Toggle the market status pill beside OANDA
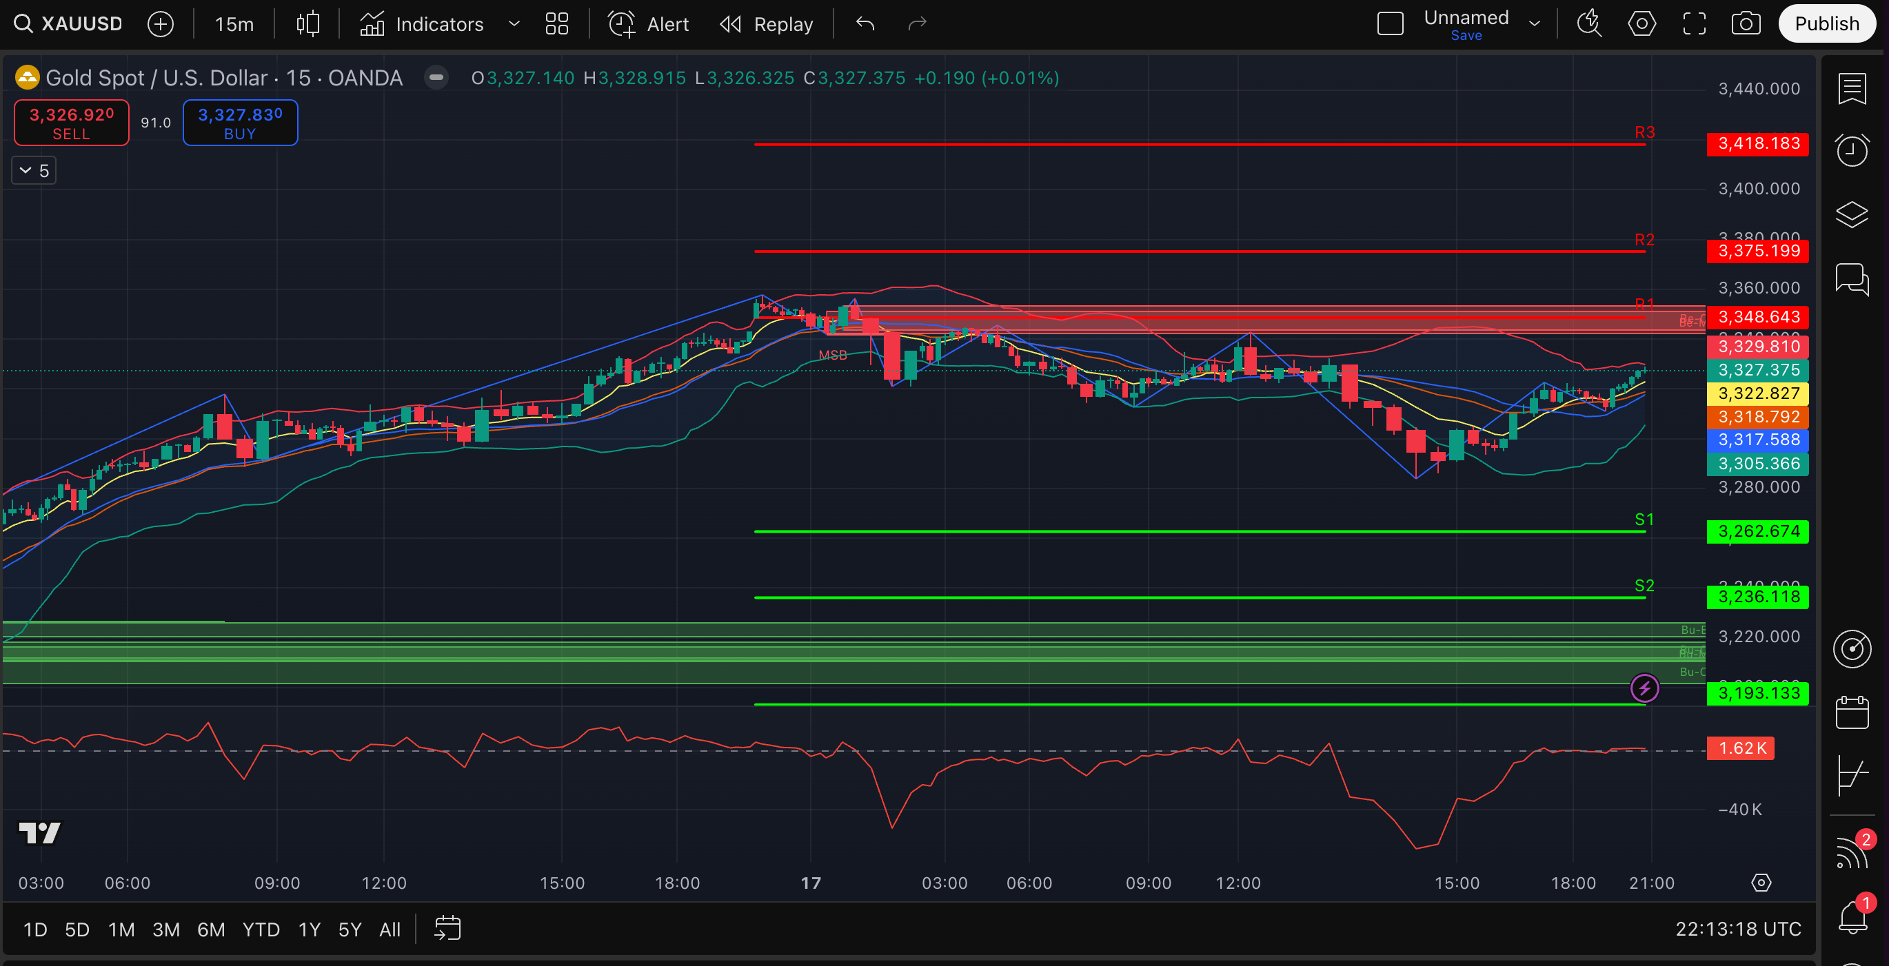1889x966 pixels. 436,78
